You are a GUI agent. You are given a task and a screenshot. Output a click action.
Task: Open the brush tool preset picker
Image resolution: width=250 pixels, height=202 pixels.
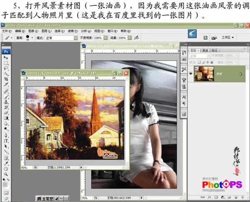pos(8,38)
